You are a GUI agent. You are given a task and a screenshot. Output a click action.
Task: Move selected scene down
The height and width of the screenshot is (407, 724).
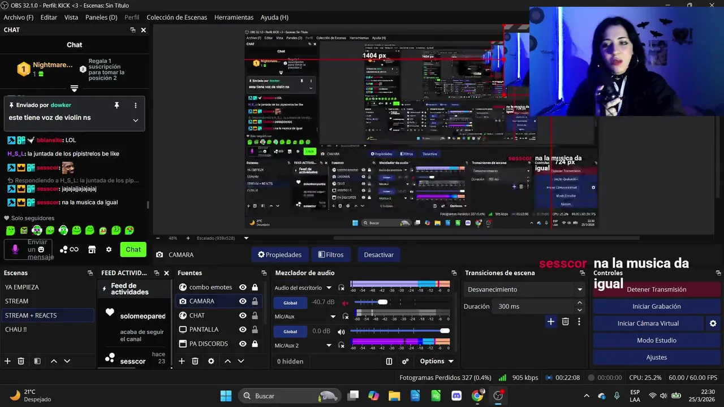point(67,361)
